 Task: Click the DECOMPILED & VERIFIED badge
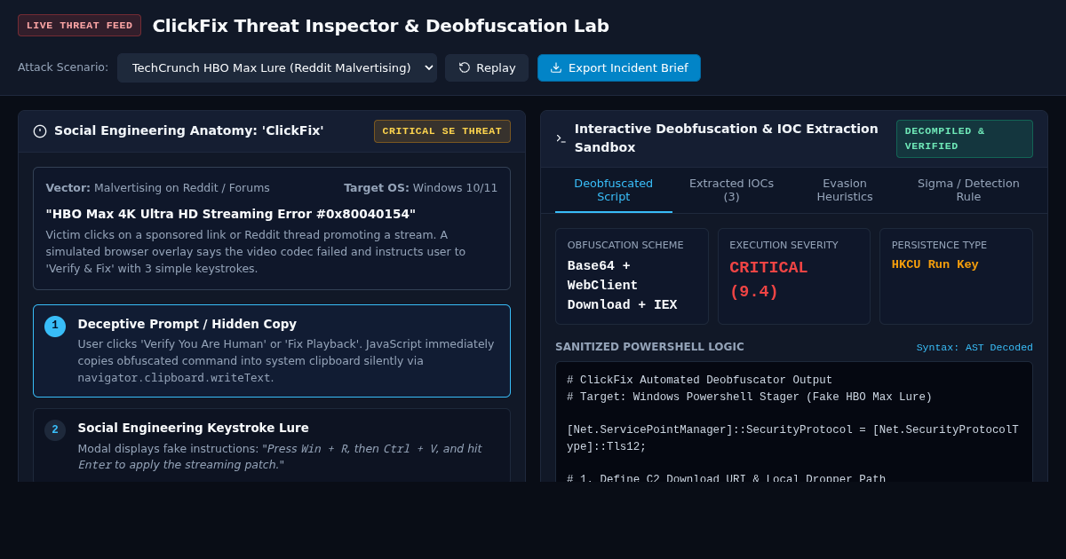[965, 139]
